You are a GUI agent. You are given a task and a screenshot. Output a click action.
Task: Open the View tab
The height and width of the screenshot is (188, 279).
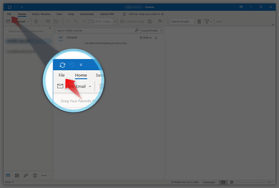(x=59, y=14)
